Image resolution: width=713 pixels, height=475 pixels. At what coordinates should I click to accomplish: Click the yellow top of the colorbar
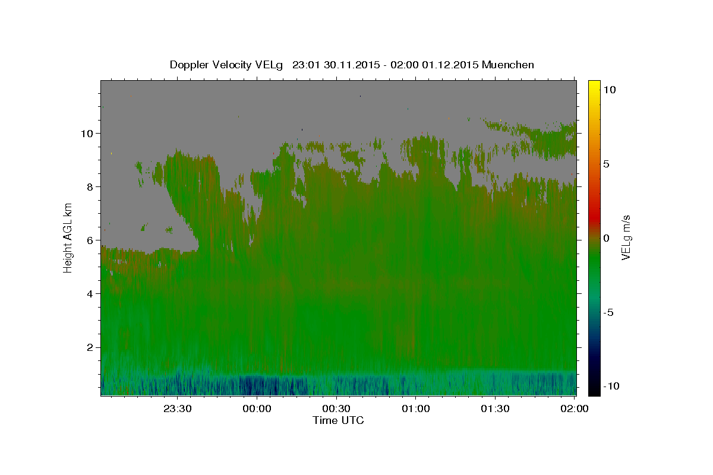click(x=594, y=84)
